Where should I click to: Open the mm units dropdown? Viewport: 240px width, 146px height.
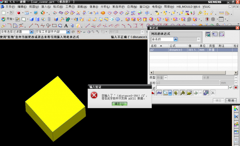pyautogui.click(x=236, y=83)
